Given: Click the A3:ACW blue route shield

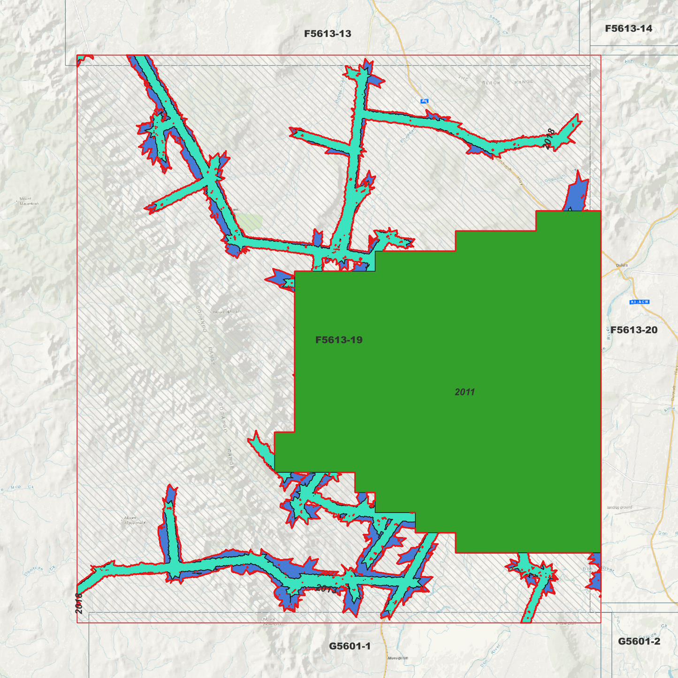Looking at the screenshot, I should tap(639, 302).
